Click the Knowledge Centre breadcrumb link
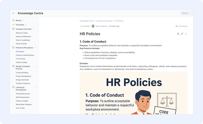This screenshot has width=203, height=124. tap(86, 21)
